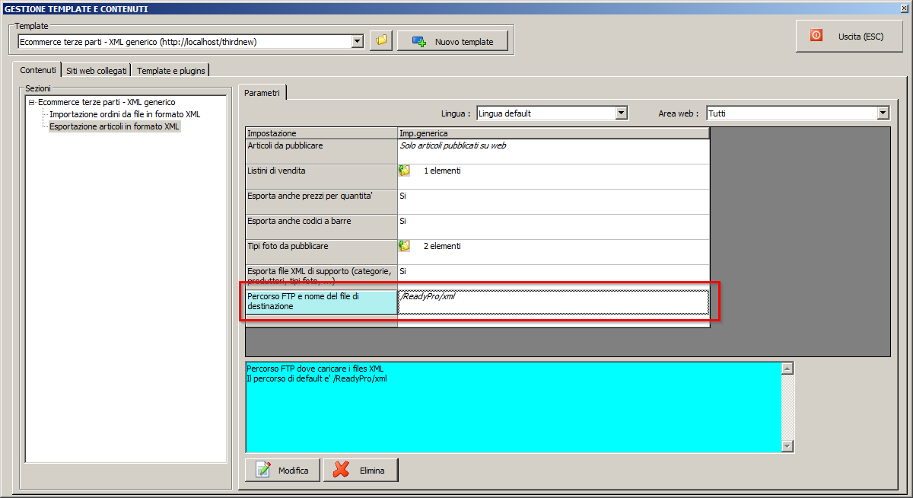Collapse Ecommerce terze parti tree node
This screenshot has width=913, height=498.
coord(32,102)
